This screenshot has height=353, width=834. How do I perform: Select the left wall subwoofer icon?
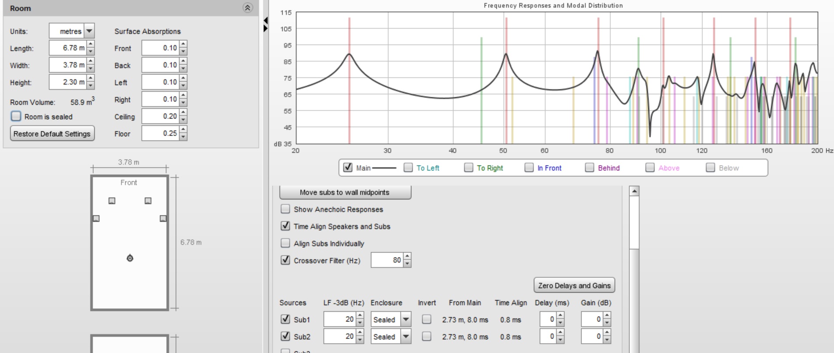[96, 218]
